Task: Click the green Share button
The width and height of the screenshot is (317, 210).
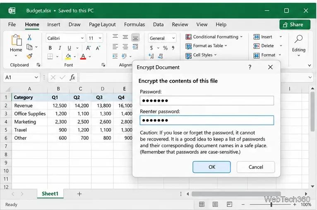Action: tap(295, 25)
